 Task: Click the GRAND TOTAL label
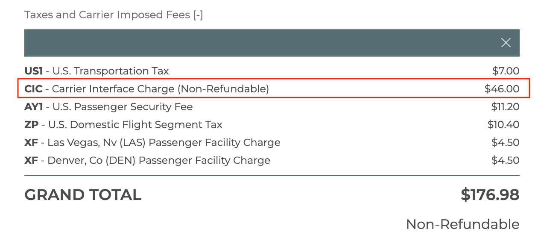coord(83,195)
